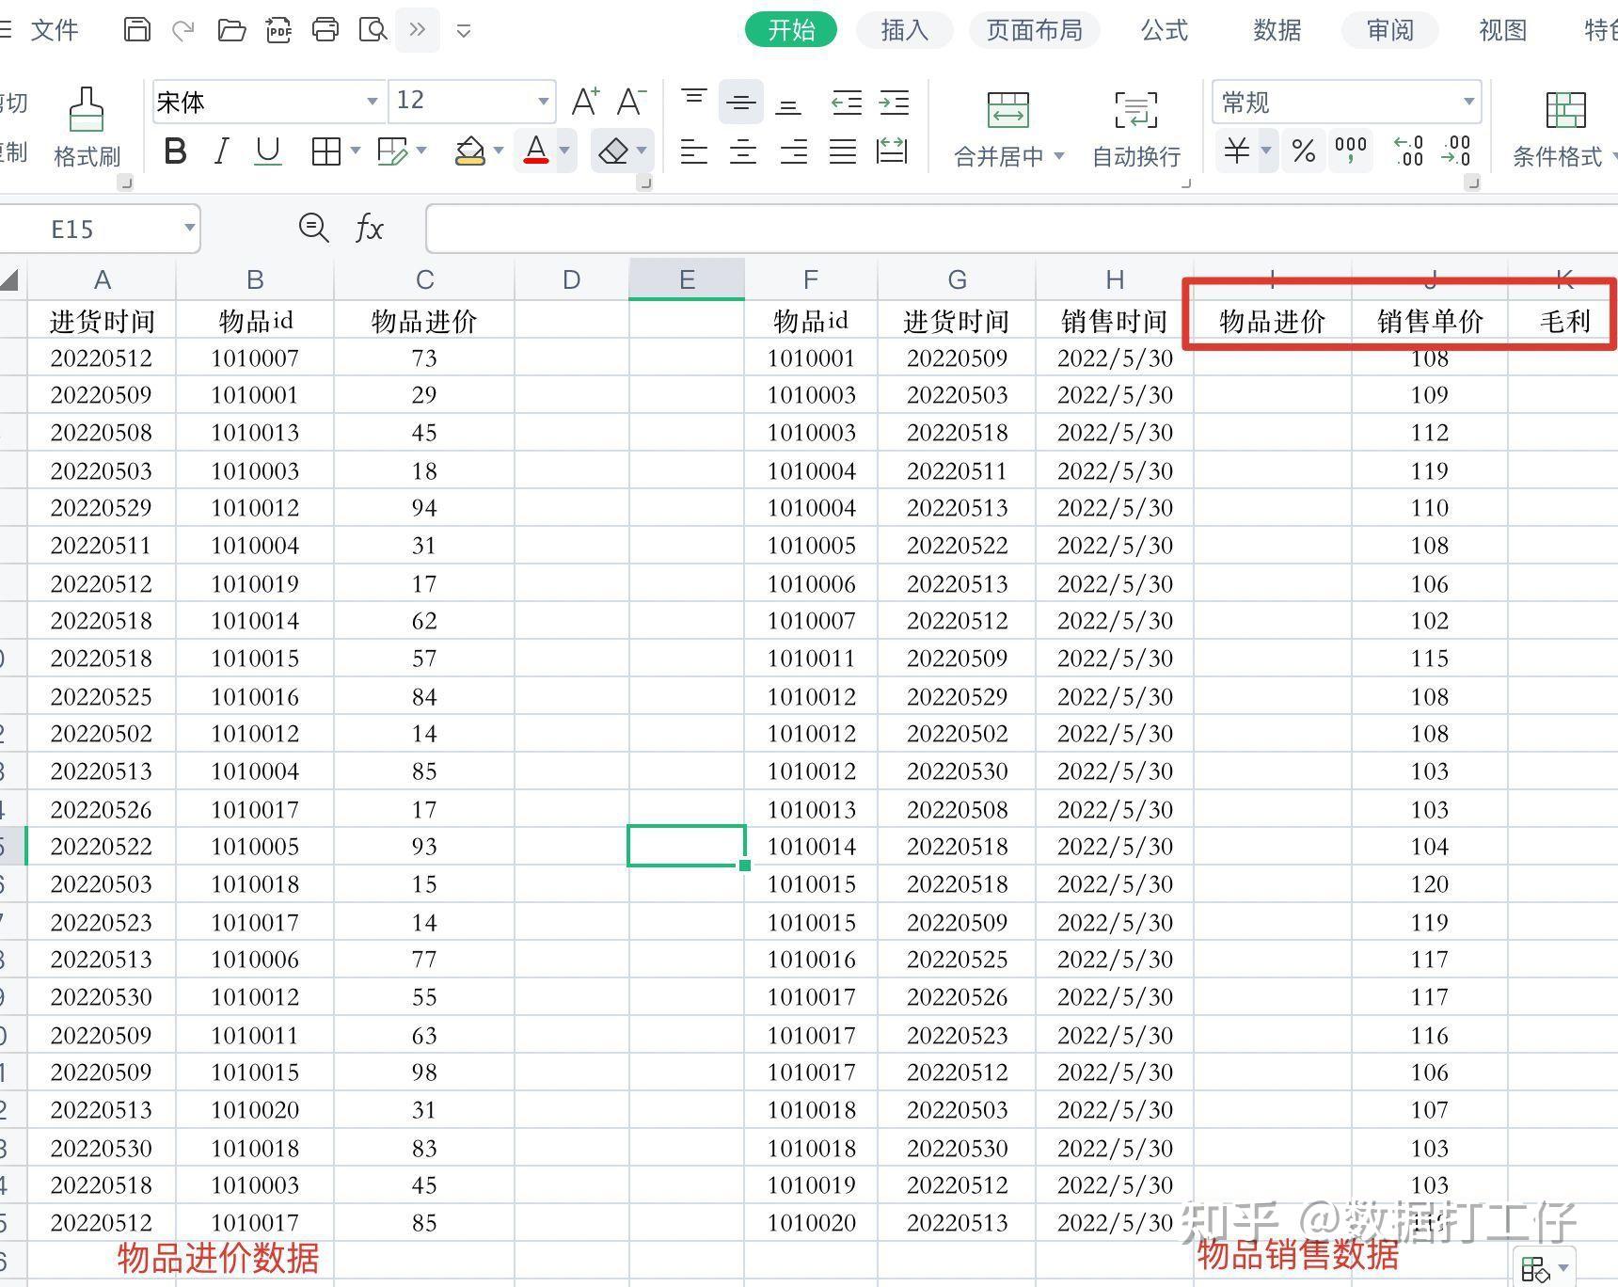The height and width of the screenshot is (1287, 1618).
Task: Decrease indent icon
Action: pyautogui.click(x=847, y=102)
